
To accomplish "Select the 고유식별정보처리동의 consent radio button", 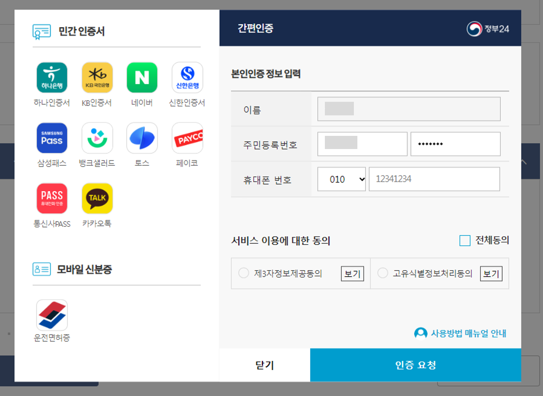I will [x=382, y=273].
